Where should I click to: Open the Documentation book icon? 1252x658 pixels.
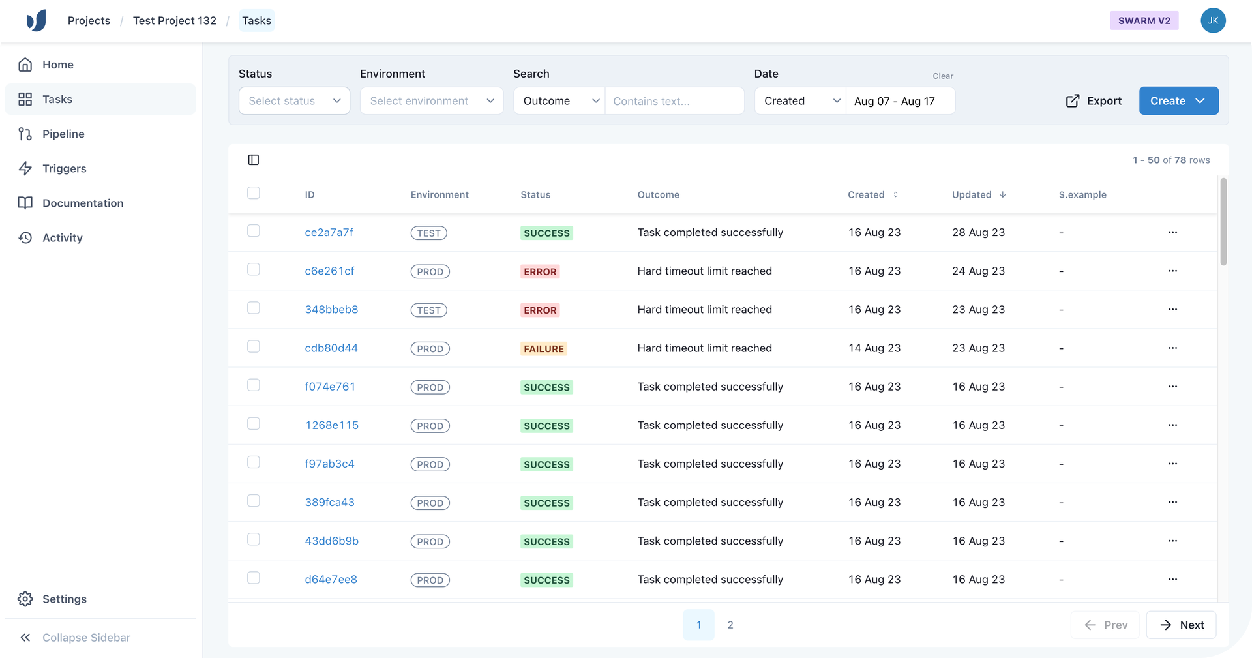25,203
